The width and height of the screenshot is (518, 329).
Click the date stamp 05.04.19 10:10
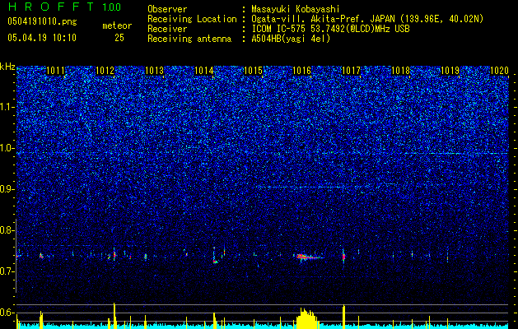[42, 38]
